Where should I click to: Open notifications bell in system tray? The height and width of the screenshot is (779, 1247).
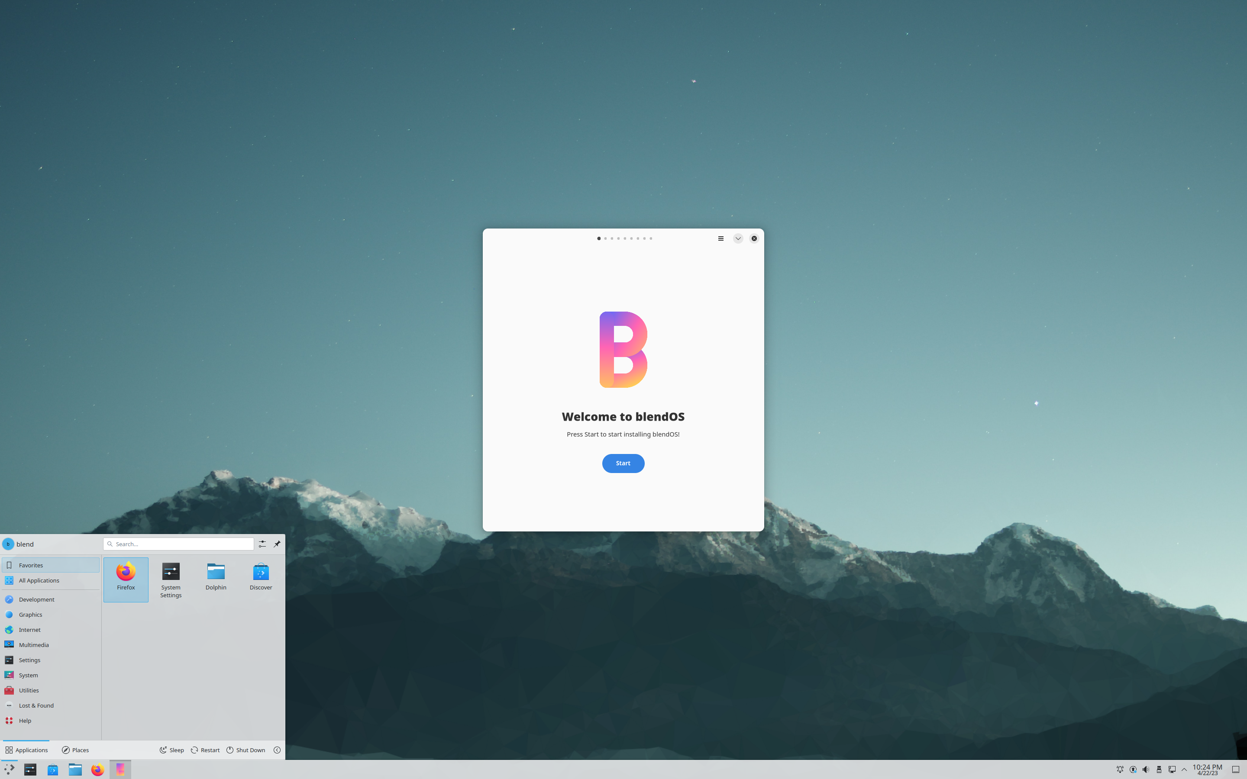coord(1120,769)
